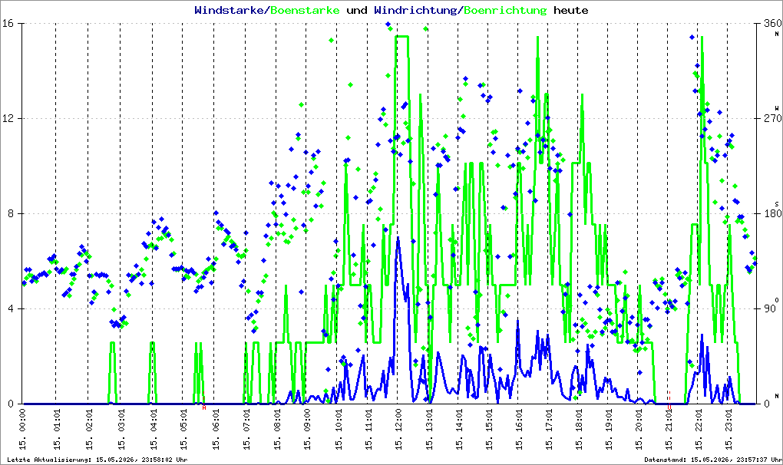Click the right axis value 180
Viewport: 783px width, 465px height.
tap(772, 213)
